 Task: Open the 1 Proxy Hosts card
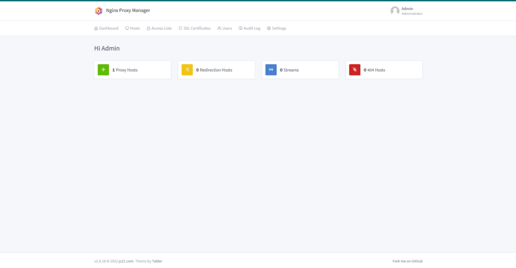tap(133, 70)
